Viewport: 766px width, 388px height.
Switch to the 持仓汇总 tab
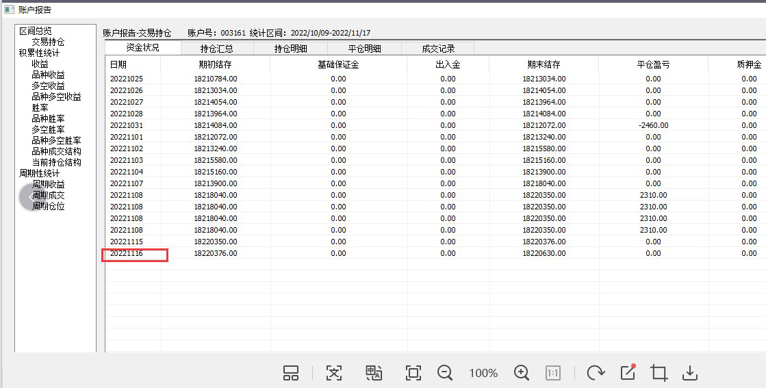pyautogui.click(x=217, y=49)
